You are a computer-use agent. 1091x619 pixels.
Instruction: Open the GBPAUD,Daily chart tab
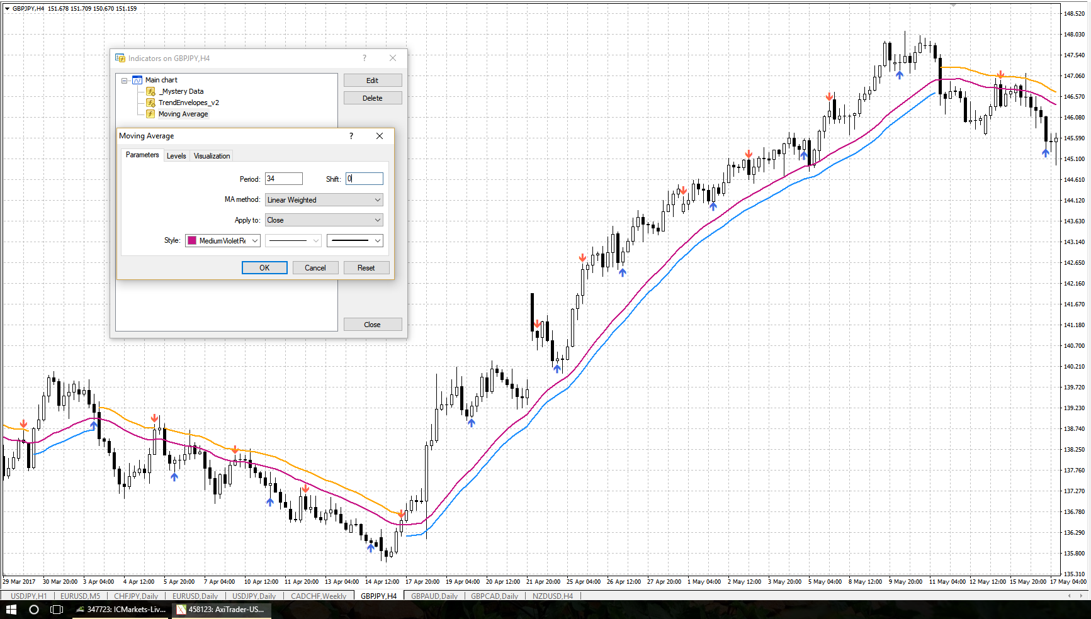pyautogui.click(x=434, y=596)
